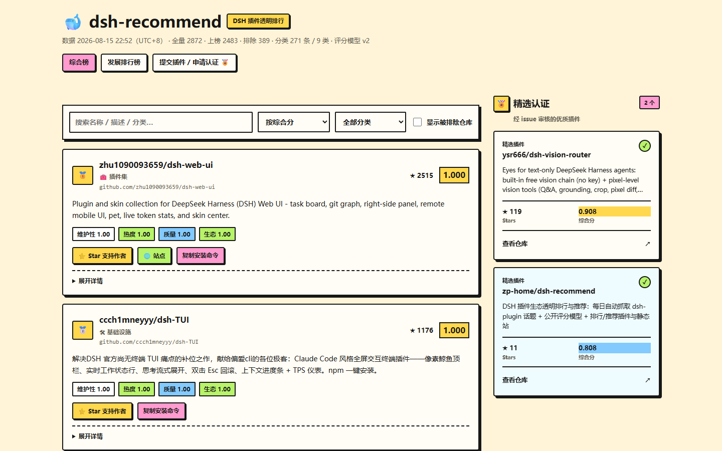Viewport: 722px width, 451px height.
Task: Open the 全部分类 category dropdown
Action: (x=371, y=122)
